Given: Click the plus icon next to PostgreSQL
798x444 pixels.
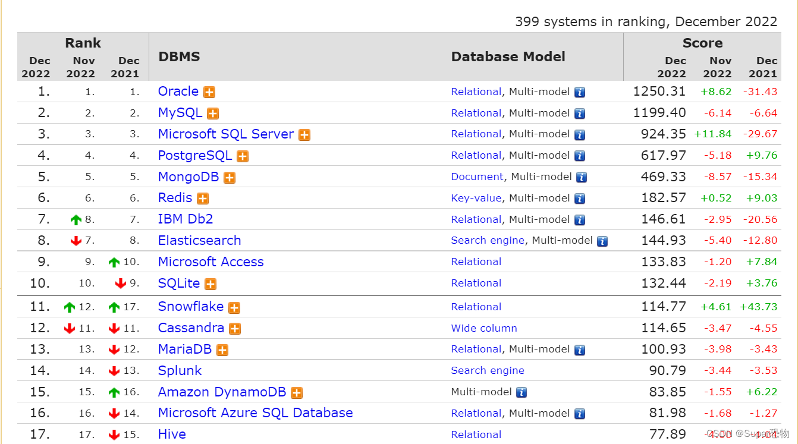Looking at the screenshot, I should (243, 156).
